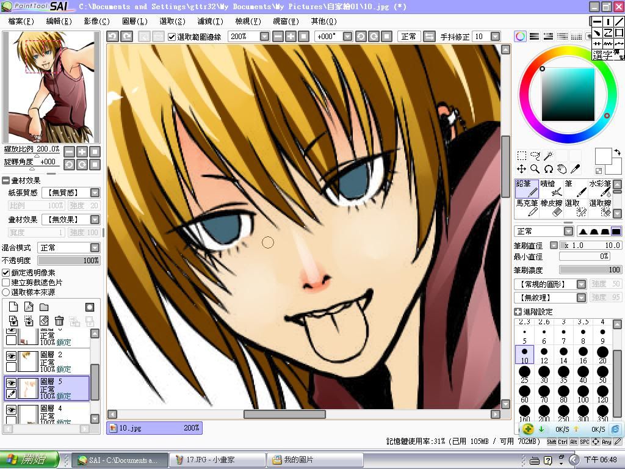The width and height of the screenshot is (625, 469).
Task: Open the 紙張質感 paper texture dropdown
Action: pos(95,193)
